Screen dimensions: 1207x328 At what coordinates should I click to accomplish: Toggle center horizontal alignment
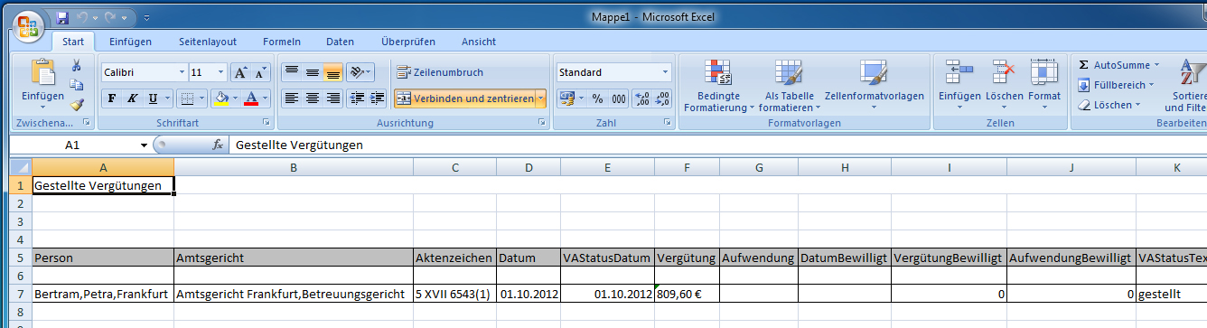pos(312,98)
